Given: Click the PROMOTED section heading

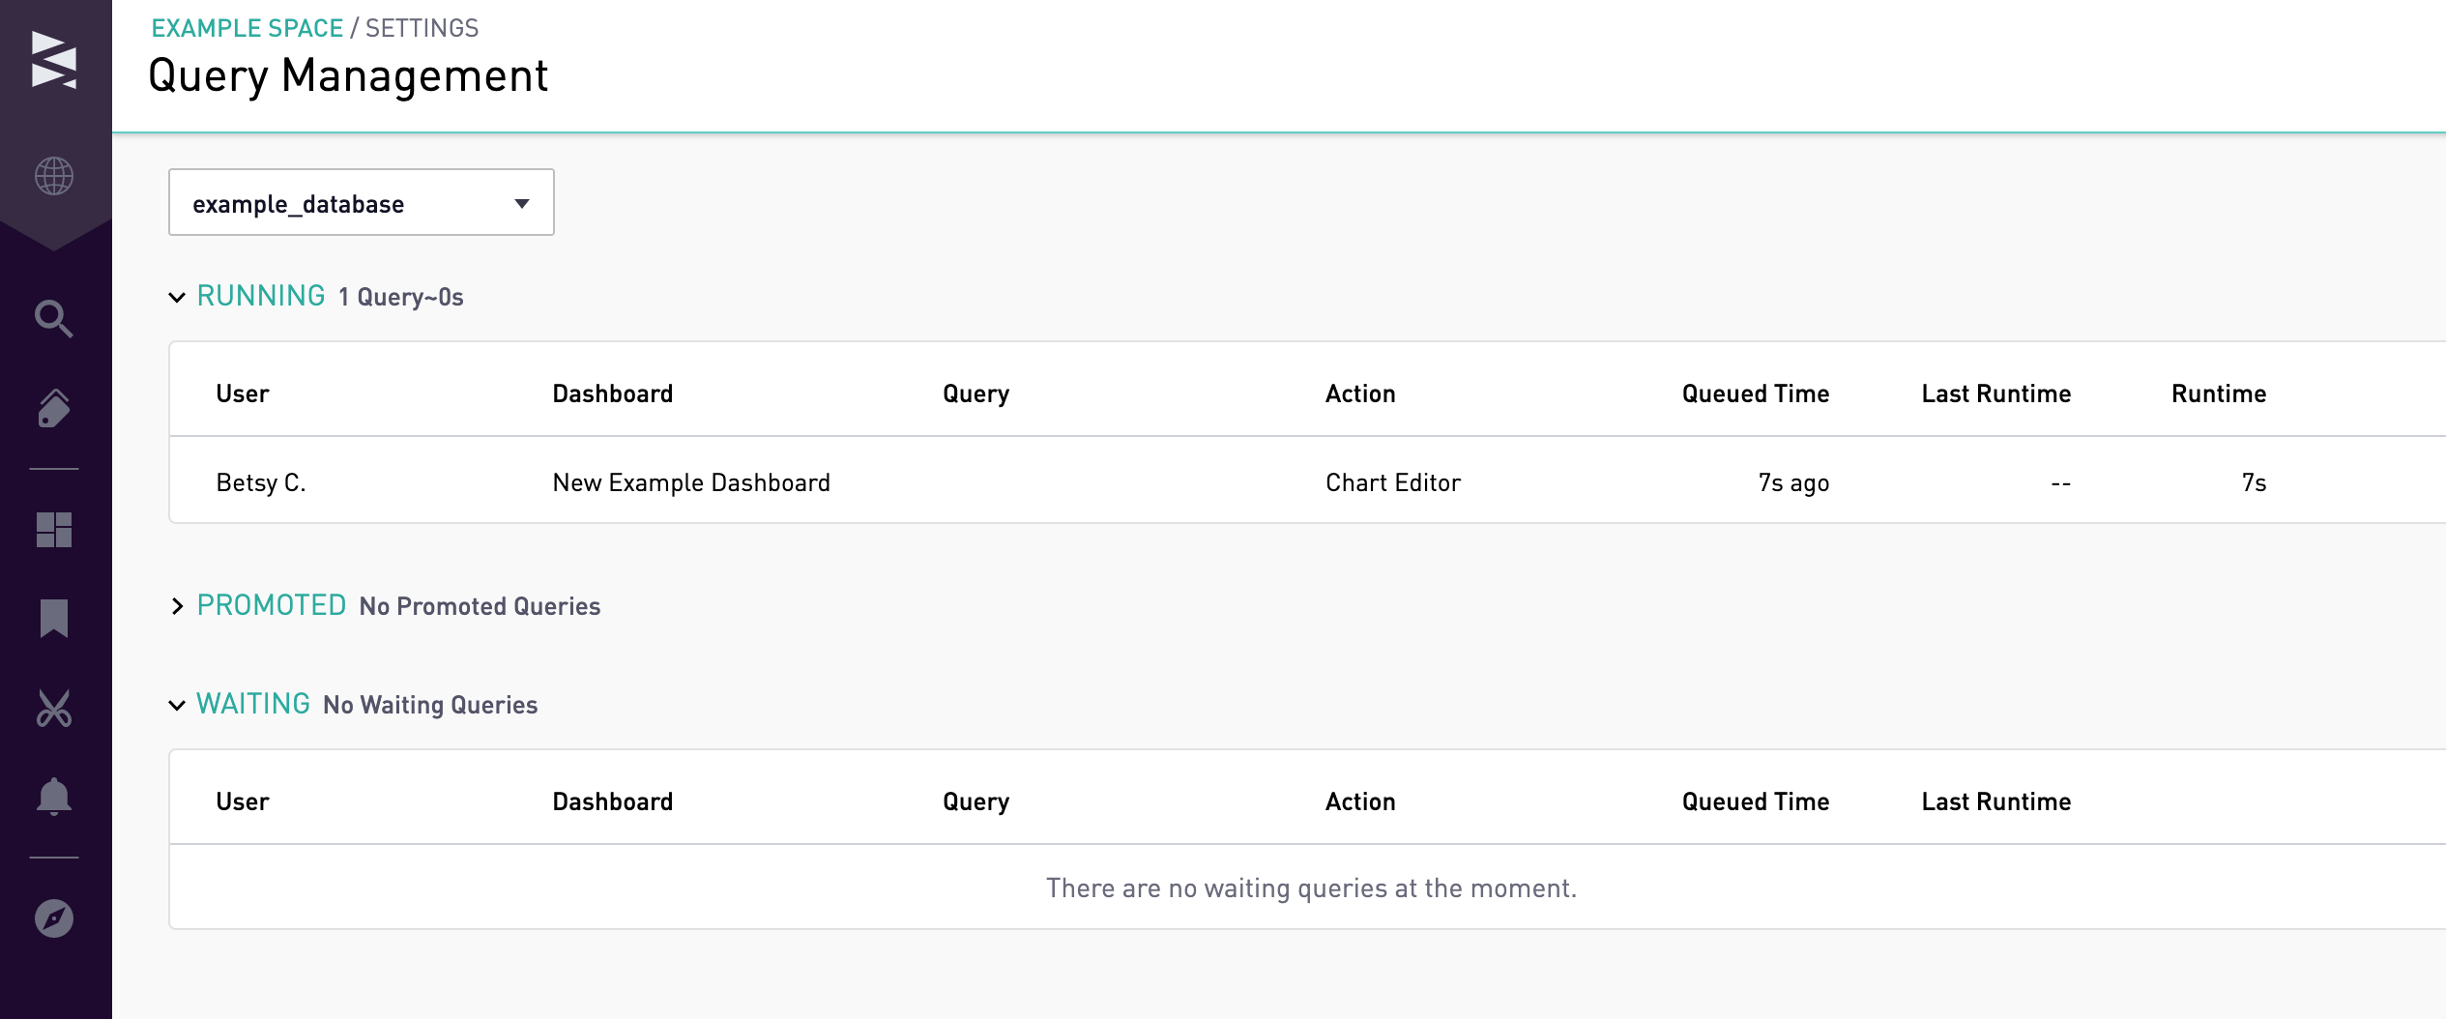Looking at the screenshot, I should tap(272, 605).
